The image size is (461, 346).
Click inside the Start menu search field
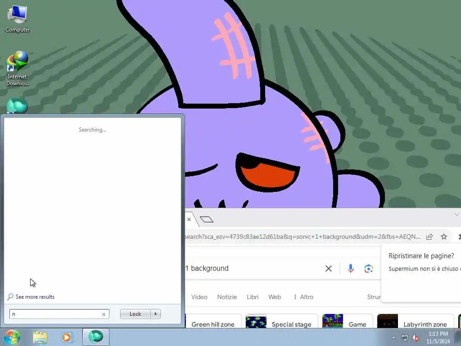[x=59, y=314]
